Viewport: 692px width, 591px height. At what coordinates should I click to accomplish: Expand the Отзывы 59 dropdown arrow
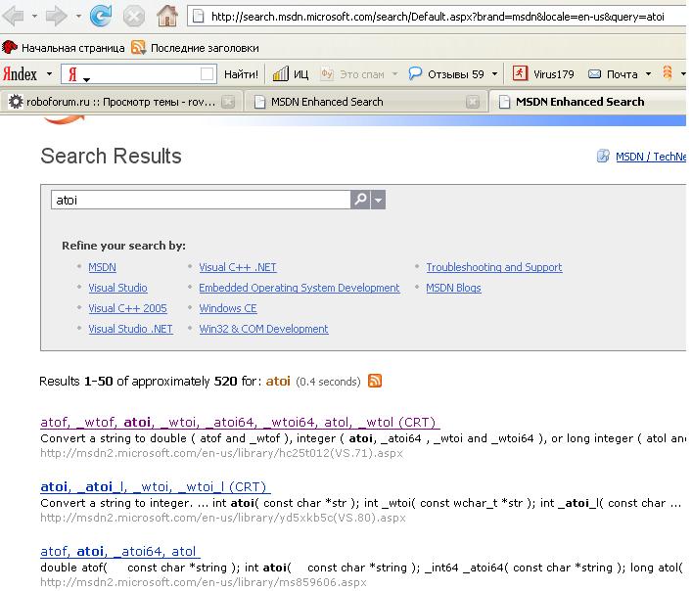494,74
